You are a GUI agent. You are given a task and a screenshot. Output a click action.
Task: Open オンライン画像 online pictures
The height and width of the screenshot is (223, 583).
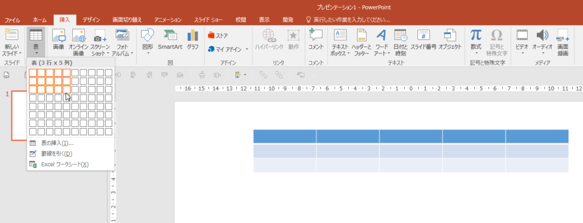pos(79,42)
